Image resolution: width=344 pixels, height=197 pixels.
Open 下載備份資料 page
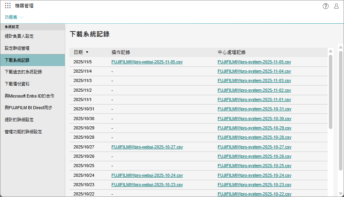[x=17, y=84]
